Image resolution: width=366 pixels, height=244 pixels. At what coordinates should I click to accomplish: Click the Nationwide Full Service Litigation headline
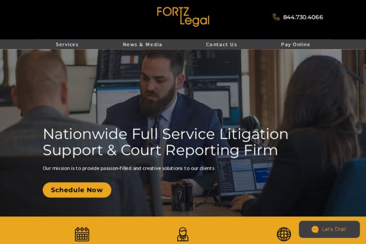coord(165,134)
